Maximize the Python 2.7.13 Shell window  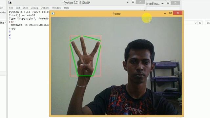click(133, 2)
